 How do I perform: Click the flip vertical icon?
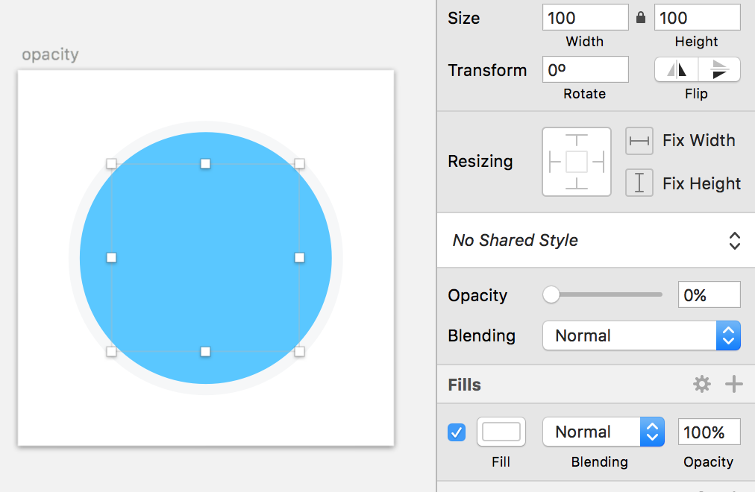tap(719, 70)
